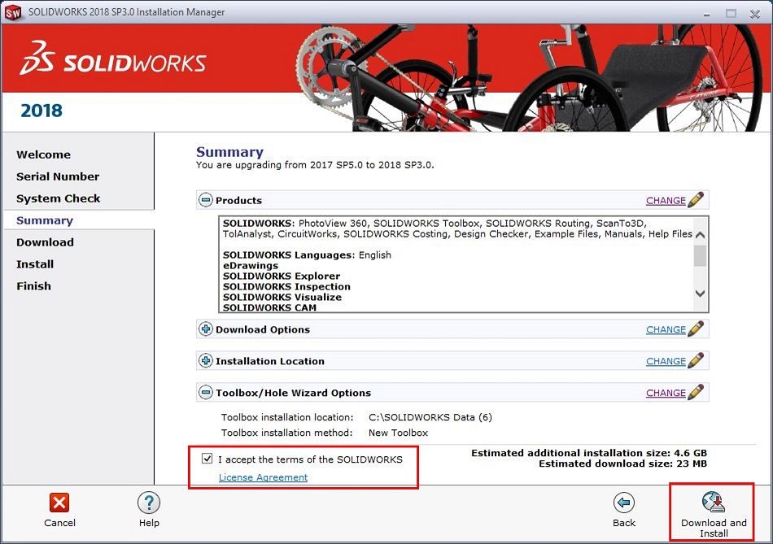Viewport: 773px width, 544px height.
Task: Click the pencil icon beside Products CHANGE
Action: (x=696, y=200)
